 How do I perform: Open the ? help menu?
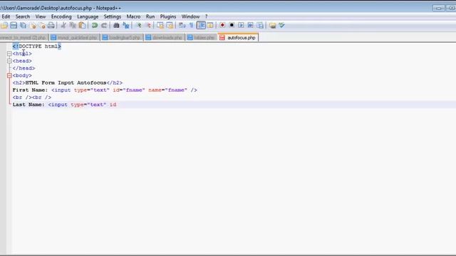pos(206,16)
